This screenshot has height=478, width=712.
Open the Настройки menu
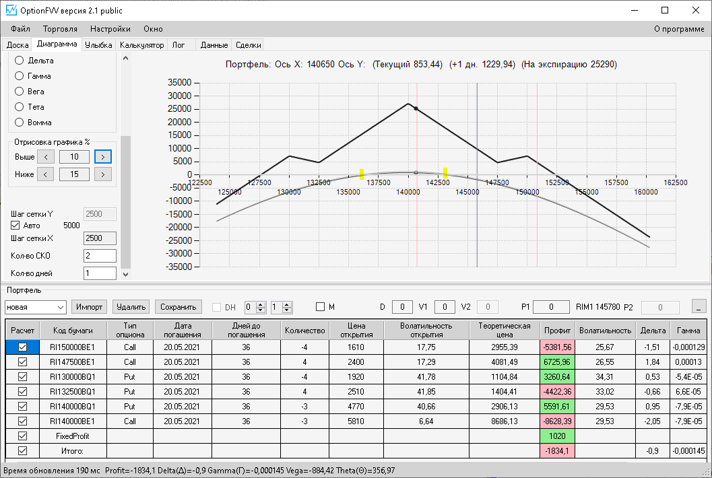[x=110, y=29]
